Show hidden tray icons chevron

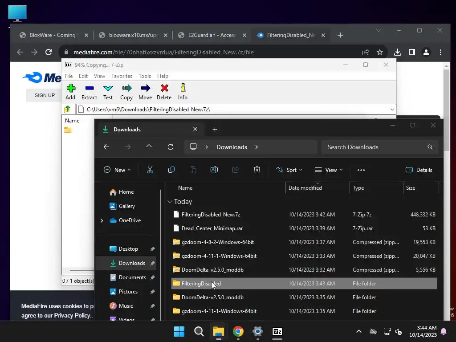point(359,331)
